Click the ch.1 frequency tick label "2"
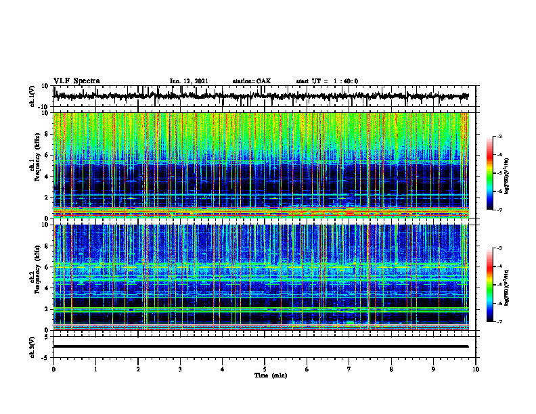Screen dimensions: 536x414 pos(47,198)
